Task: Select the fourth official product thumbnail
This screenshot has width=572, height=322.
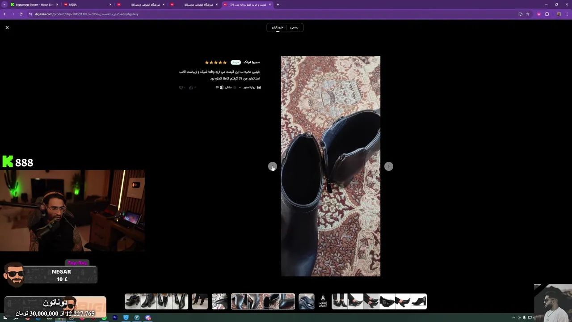Action: point(387,301)
